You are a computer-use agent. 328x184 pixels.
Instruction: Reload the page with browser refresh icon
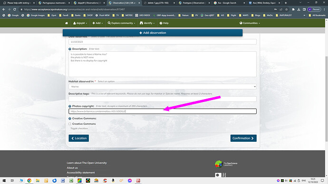(15, 9)
